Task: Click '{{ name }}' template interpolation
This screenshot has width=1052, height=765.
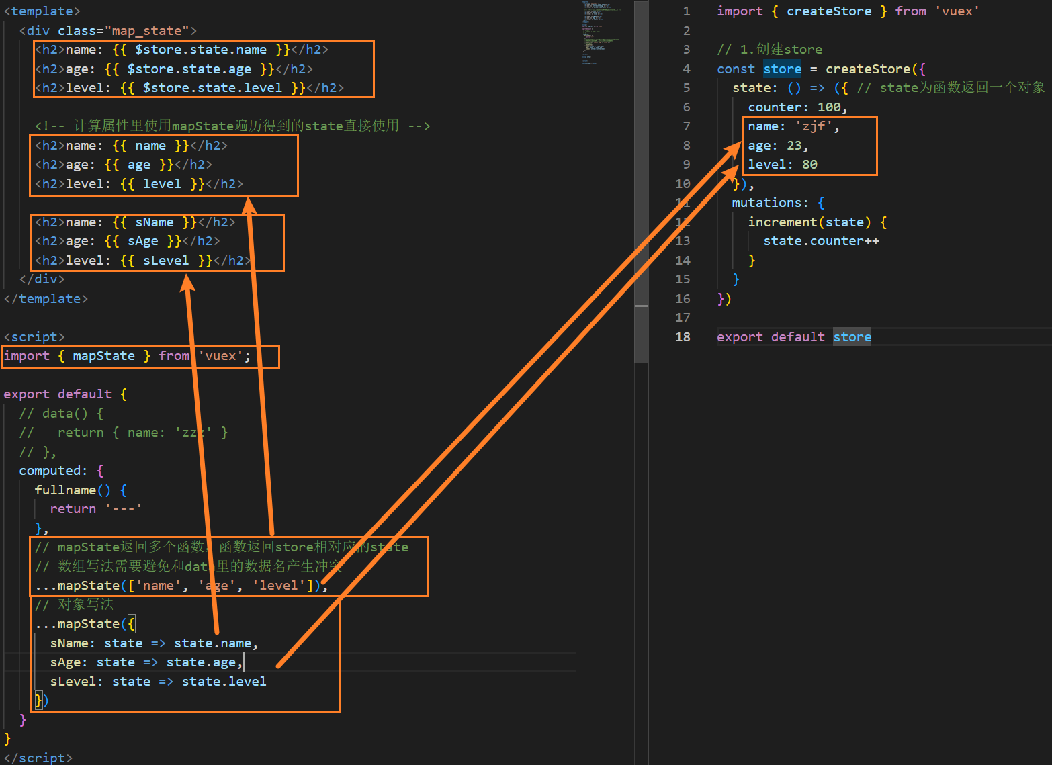Action: click(151, 146)
